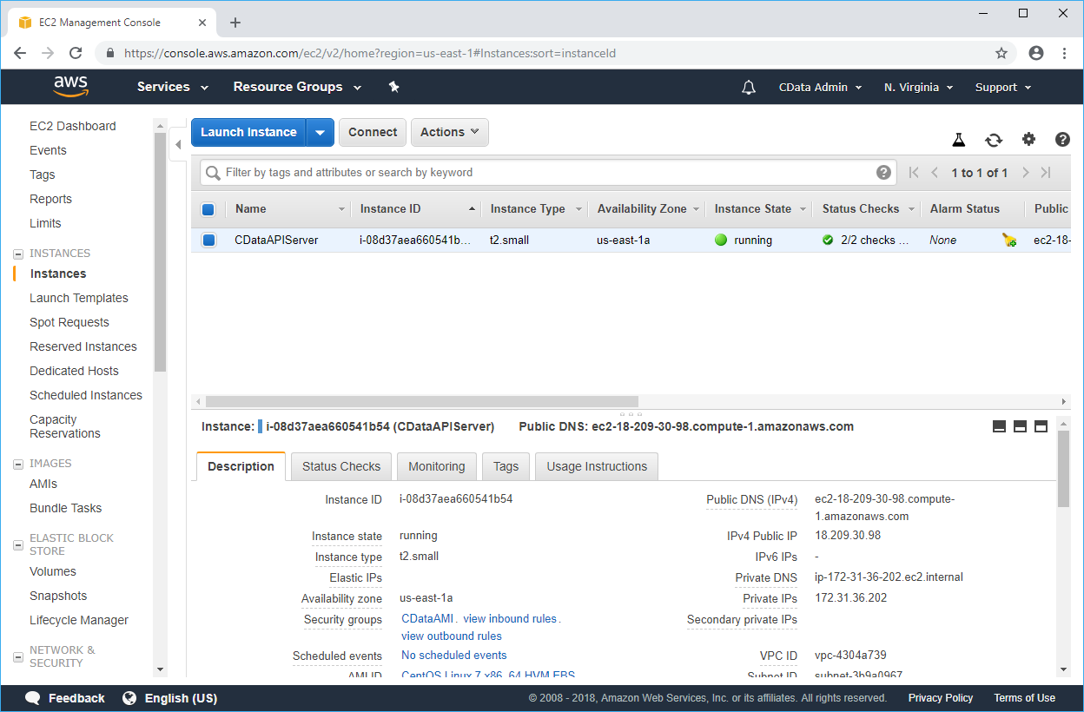This screenshot has height=712, width=1084.
Task: Click the help question mark icon
Action: (x=1062, y=140)
